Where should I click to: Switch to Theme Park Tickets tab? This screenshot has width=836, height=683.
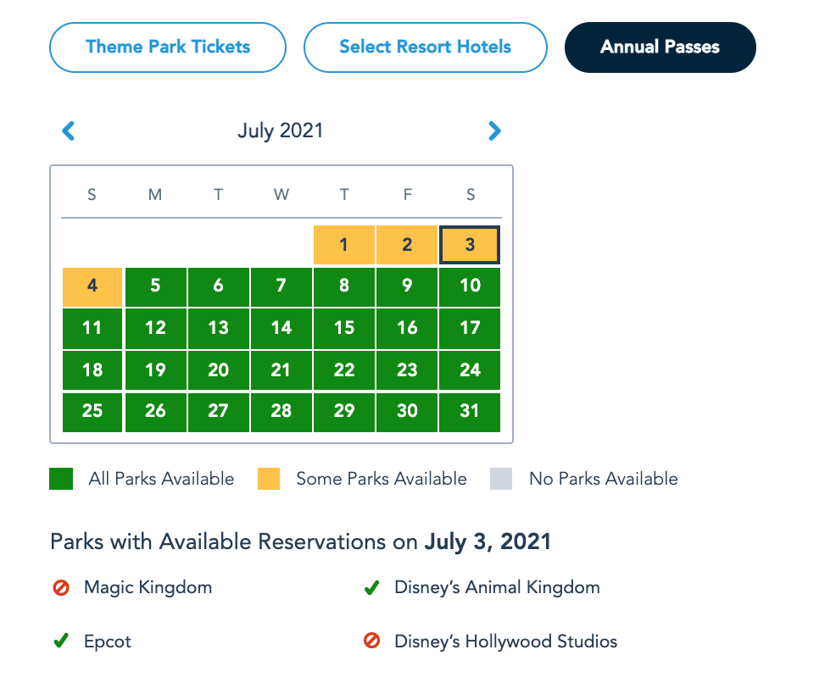click(x=168, y=47)
